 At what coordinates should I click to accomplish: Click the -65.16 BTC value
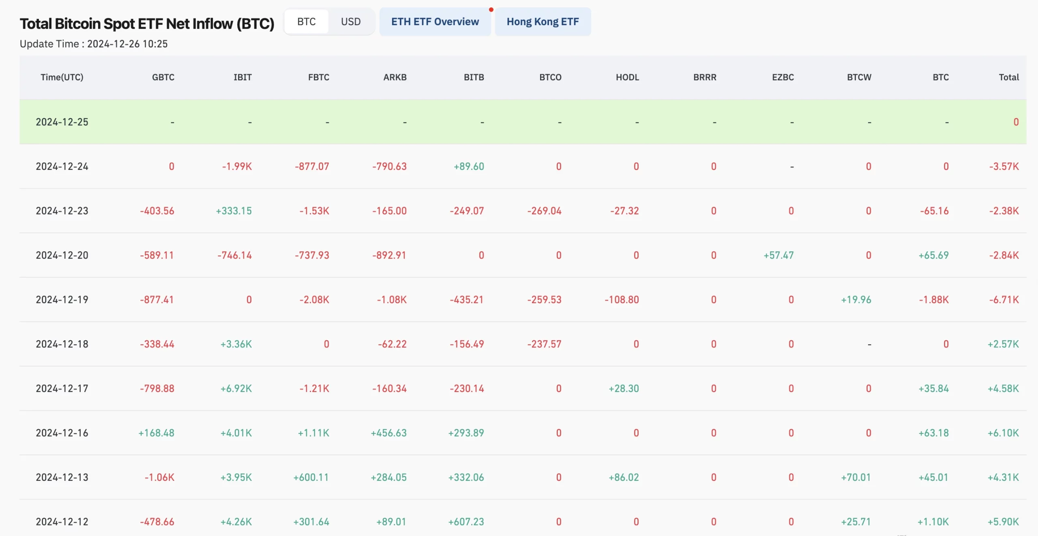pos(934,211)
